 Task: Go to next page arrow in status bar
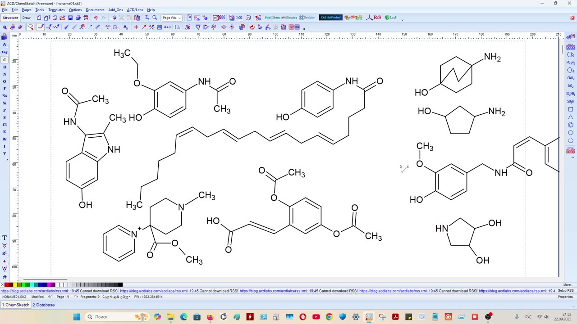pos(75,297)
